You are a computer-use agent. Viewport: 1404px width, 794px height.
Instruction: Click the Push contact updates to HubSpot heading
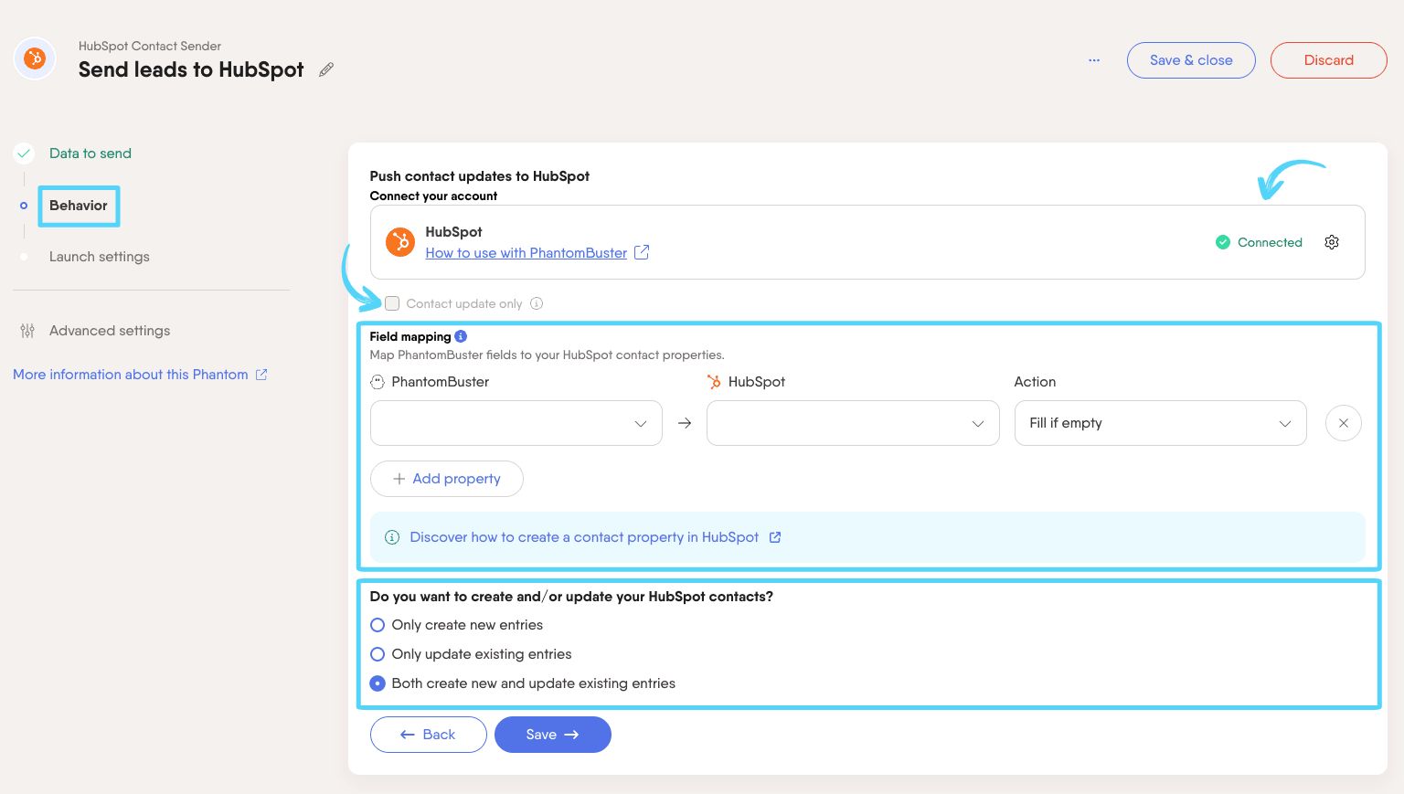(x=480, y=176)
